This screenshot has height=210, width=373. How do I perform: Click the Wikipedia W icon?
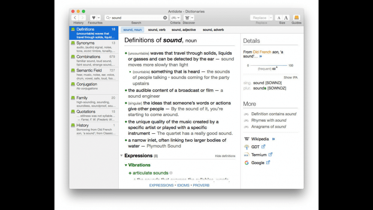tap(247, 139)
